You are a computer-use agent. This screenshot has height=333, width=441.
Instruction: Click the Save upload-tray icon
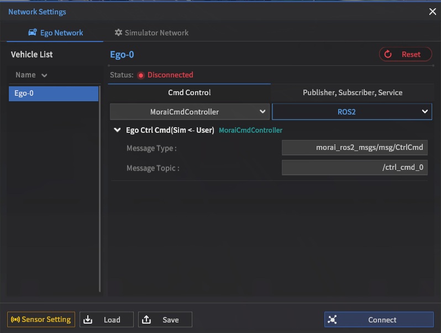tap(146, 320)
